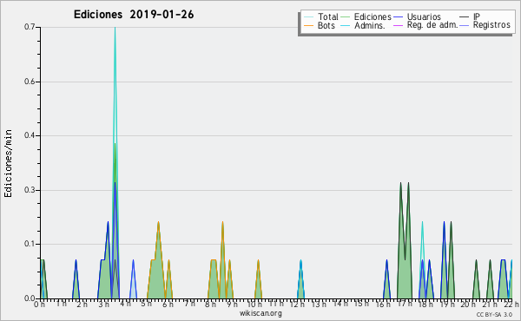This screenshot has height=321, width=521.
Task: Click the 0.1 y-axis tick label
Action: click(30, 245)
